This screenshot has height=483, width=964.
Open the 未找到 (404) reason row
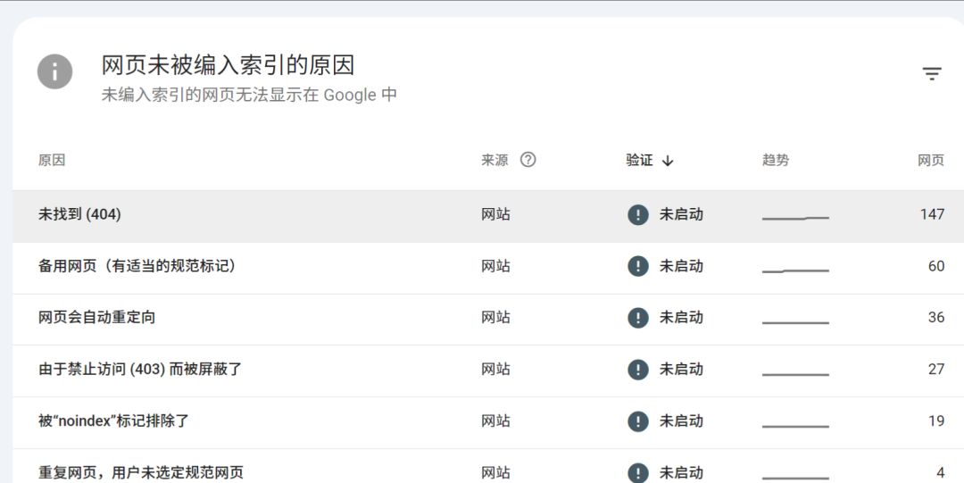(x=488, y=216)
